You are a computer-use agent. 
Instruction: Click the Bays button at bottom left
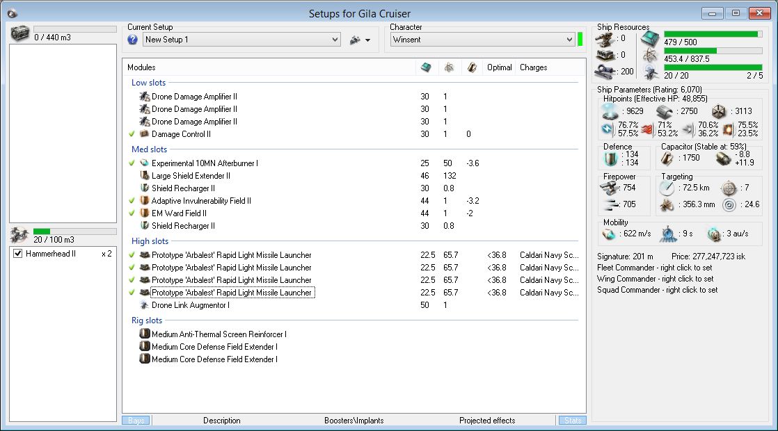[136, 421]
